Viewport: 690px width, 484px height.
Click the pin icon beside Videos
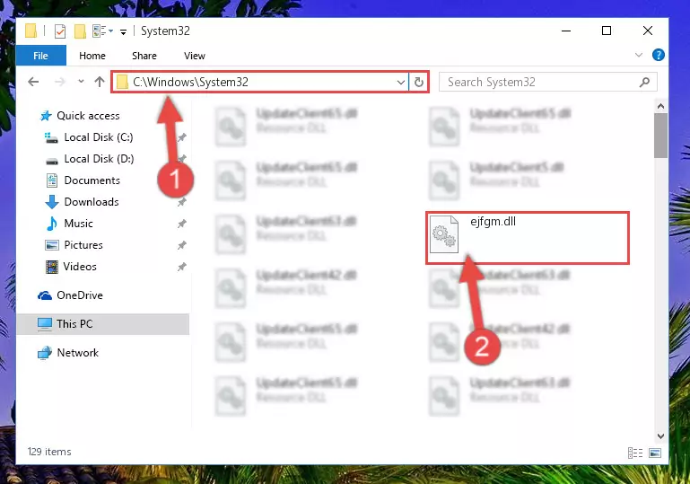182,267
